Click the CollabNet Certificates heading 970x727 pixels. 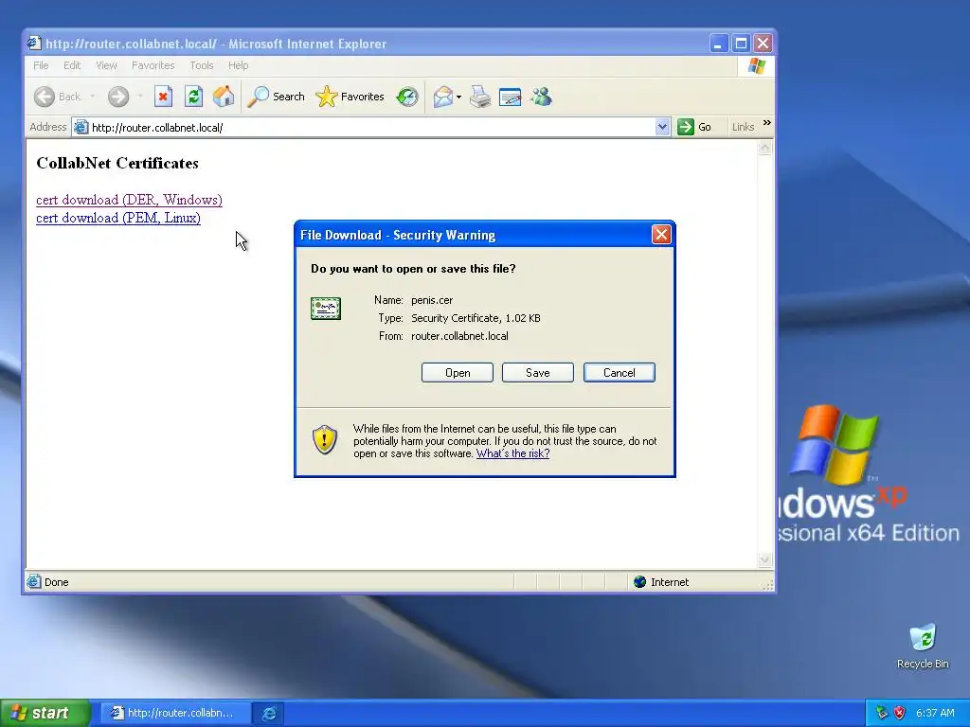coord(117,163)
